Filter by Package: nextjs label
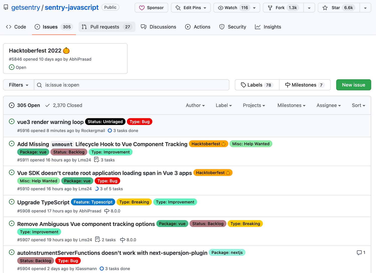376x273 pixels. [x=227, y=252]
